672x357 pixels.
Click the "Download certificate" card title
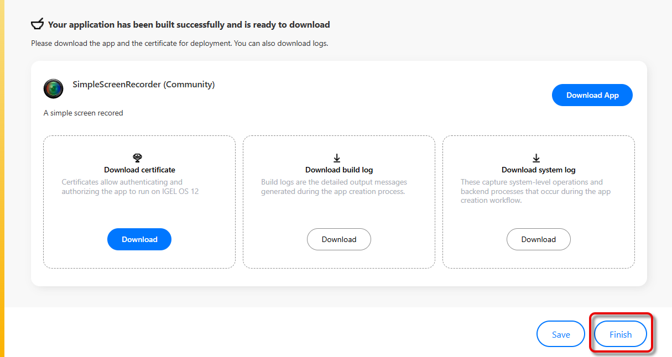pos(139,170)
